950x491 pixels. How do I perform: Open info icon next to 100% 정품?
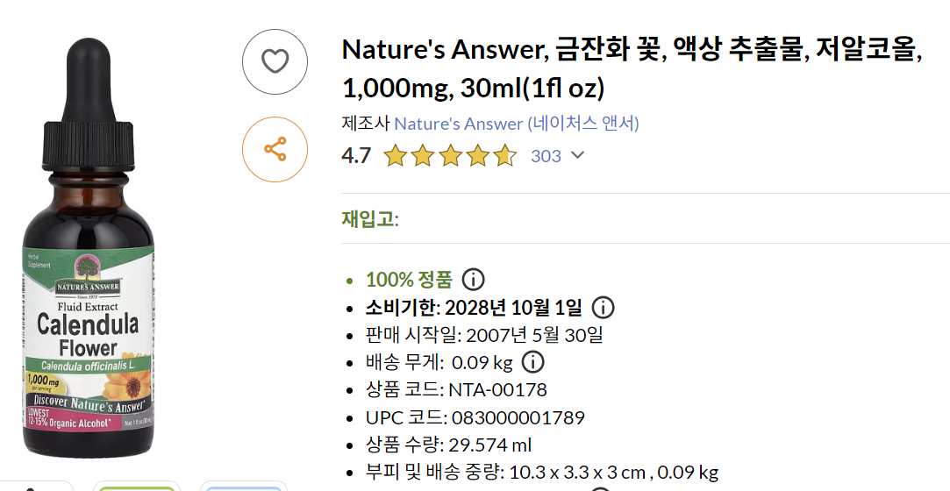(473, 280)
